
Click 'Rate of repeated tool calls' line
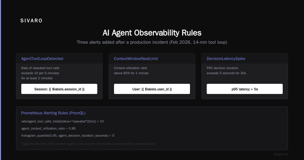tap(40, 68)
